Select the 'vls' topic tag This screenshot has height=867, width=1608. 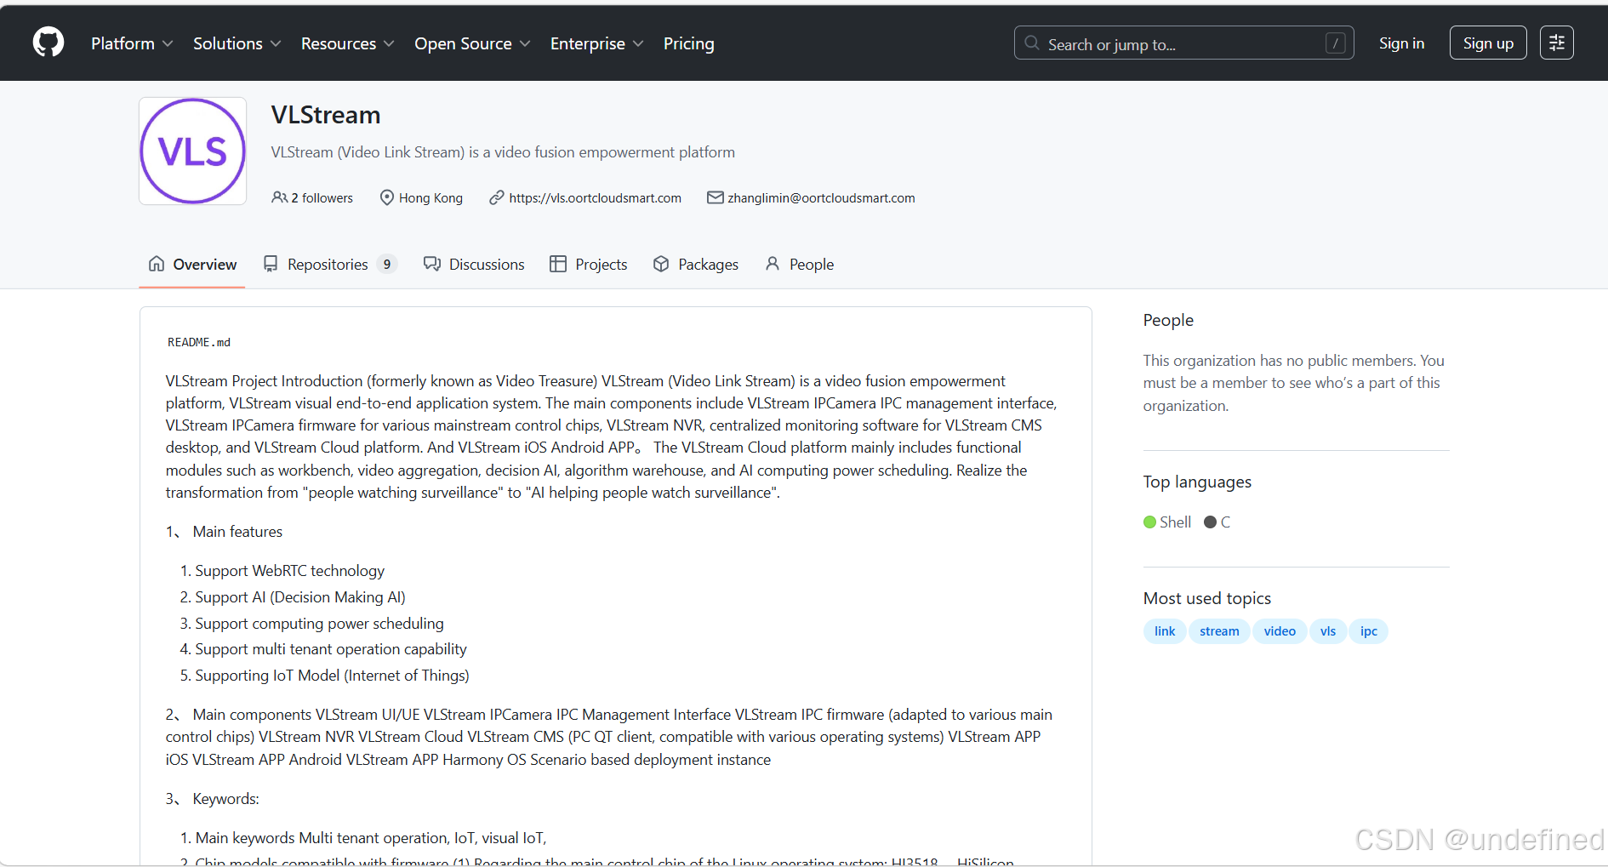pos(1328,631)
